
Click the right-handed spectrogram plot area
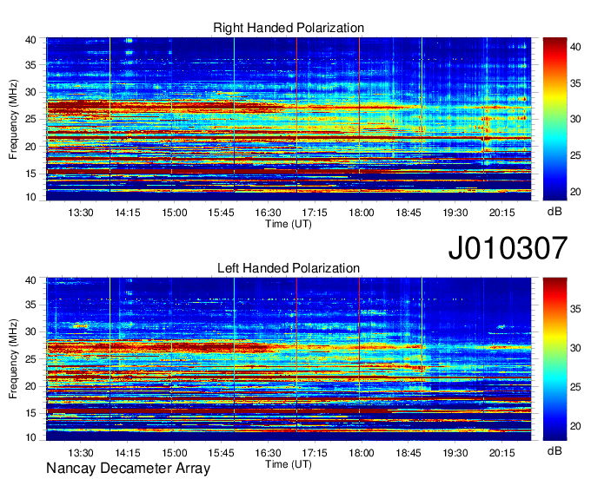click(289, 119)
